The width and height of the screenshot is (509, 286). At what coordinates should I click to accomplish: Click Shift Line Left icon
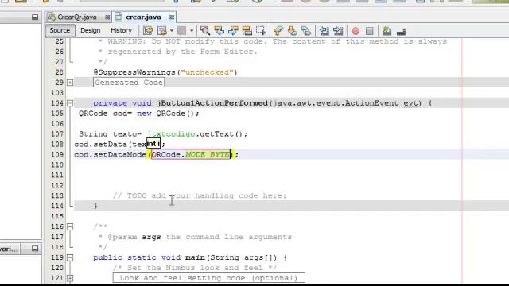pyautogui.click(x=324, y=31)
